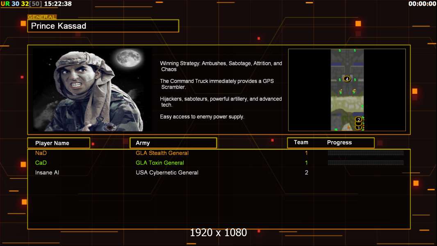The image size is (437, 246).
Task: Click the GENERAL label above the name
Action: 42,17
